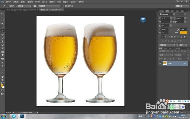Select the Path Selection tool
190x119 pixels.
tap(3, 69)
